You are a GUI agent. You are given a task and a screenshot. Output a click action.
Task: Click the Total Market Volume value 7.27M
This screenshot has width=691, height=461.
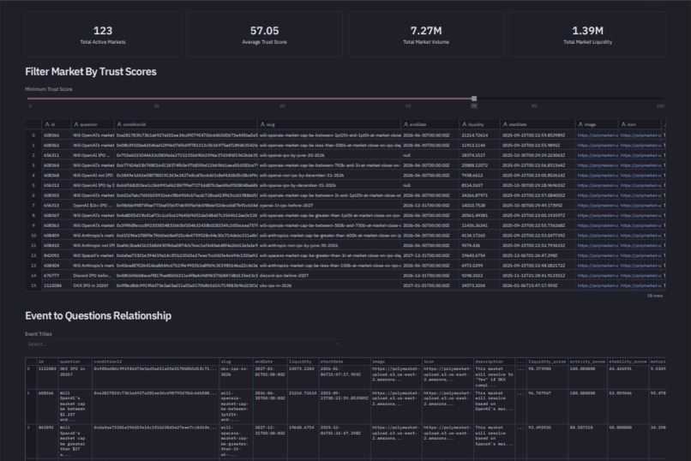coord(426,31)
